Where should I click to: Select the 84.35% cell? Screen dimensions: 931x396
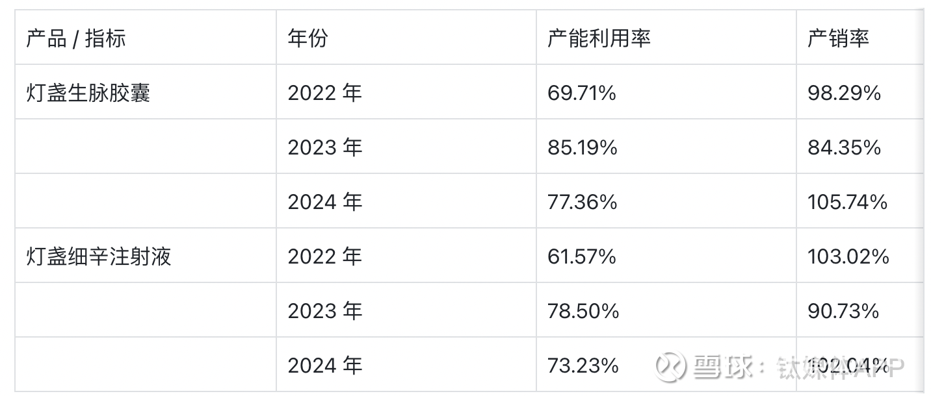click(x=844, y=148)
